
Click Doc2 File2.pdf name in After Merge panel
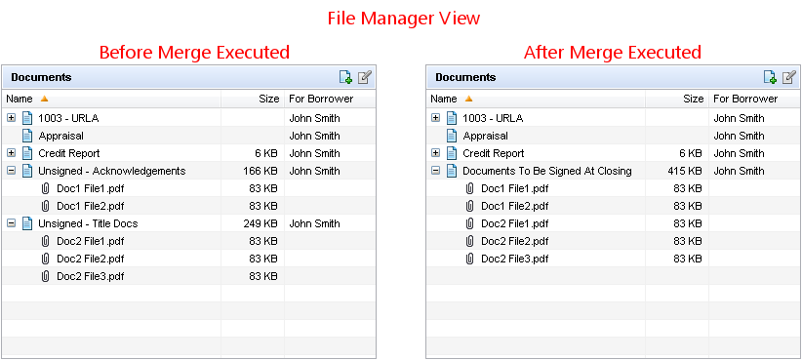(x=515, y=241)
